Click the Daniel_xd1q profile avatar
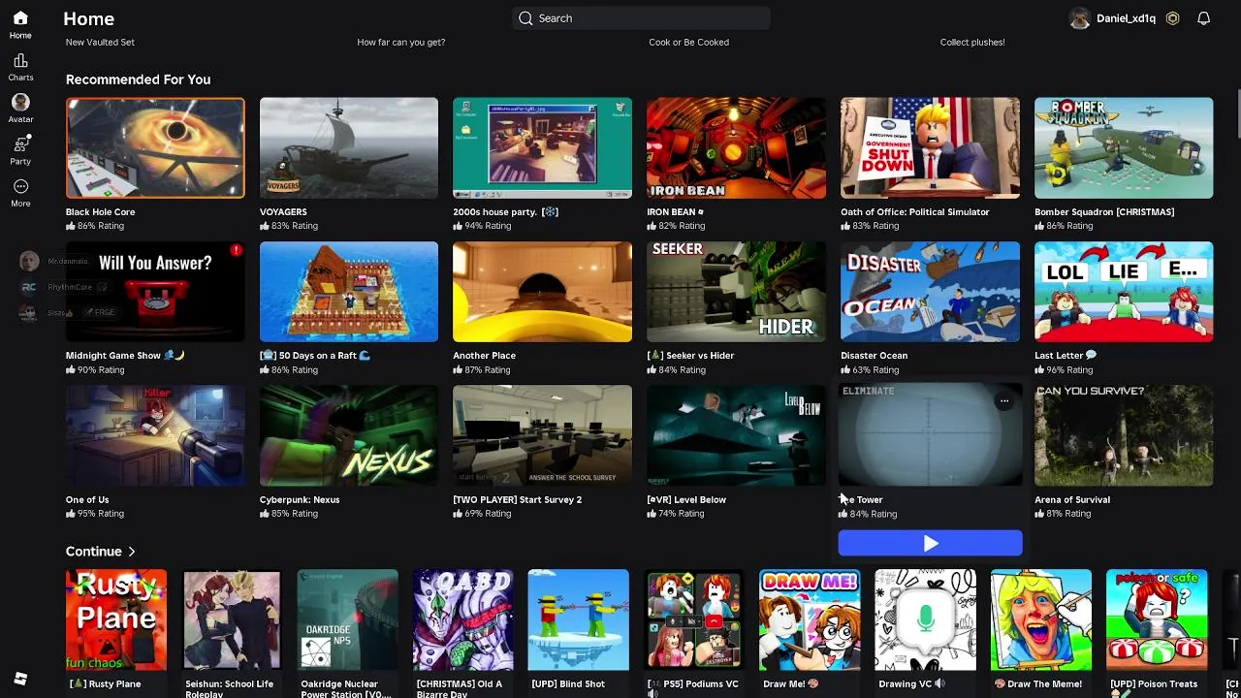Screen dimensions: 1241x698 [x=1079, y=18]
